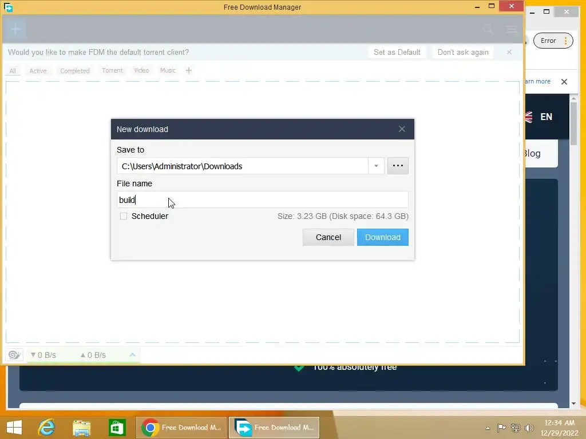Viewport: 586px width, 439px height.
Task: Open the Windows Start button
Action: [14, 428]
